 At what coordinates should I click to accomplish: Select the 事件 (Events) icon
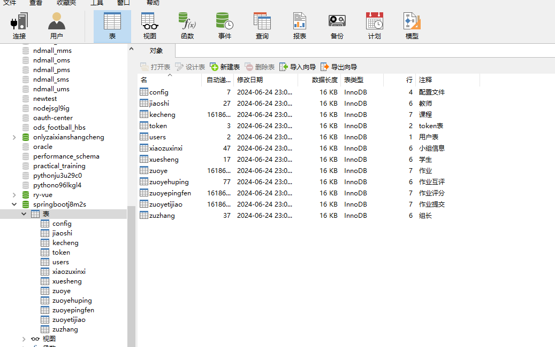[224, 25]
